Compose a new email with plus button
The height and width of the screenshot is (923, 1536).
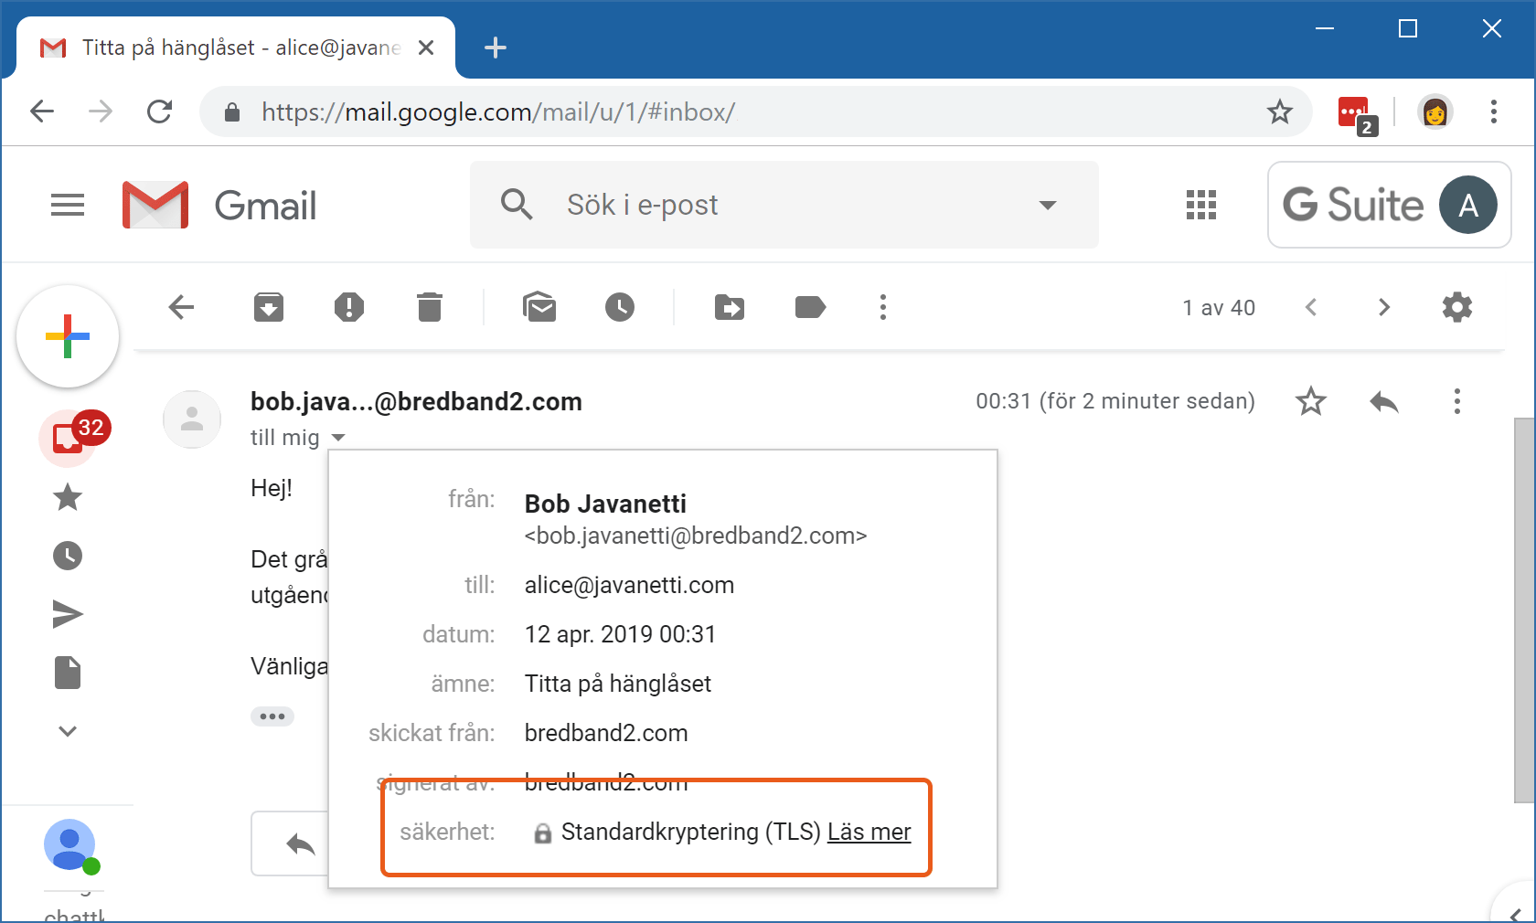(68, 336)
